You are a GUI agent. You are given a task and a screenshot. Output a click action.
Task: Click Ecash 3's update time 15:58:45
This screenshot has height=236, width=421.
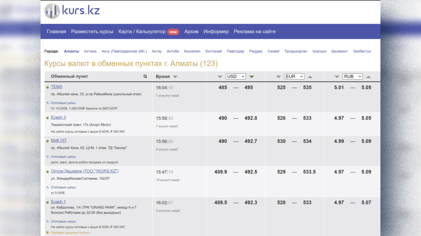click(164, 118)
